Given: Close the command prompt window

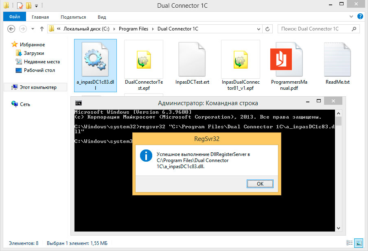Looking at the screenshot, I should [x=333, y=101].
